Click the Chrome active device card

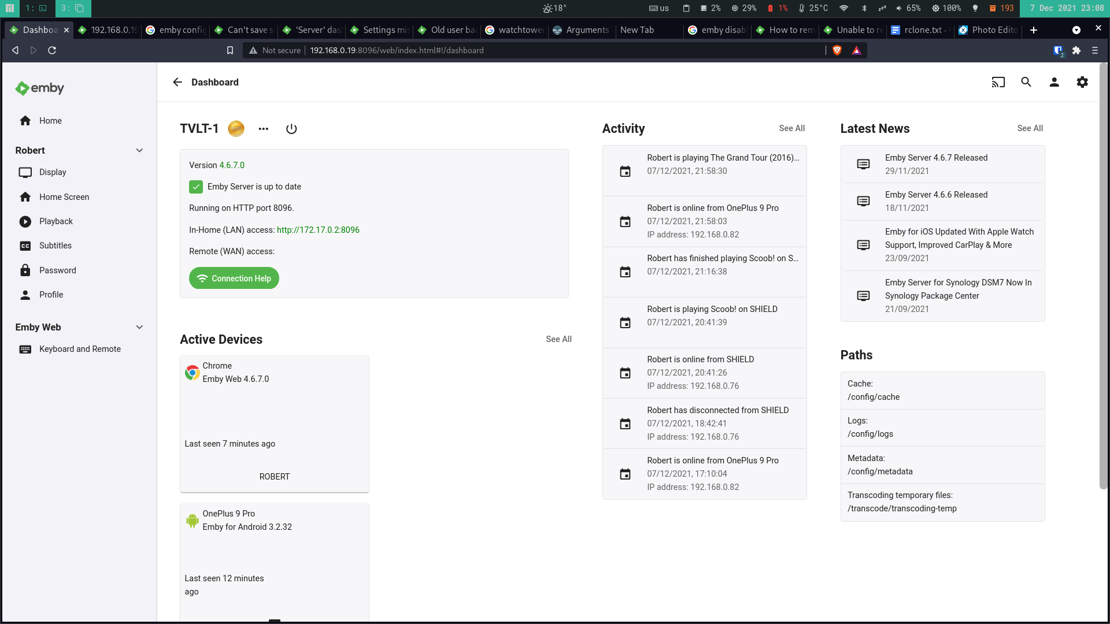(275, 424)
